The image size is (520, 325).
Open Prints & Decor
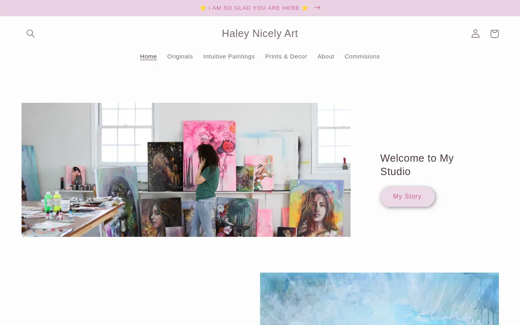286,56
